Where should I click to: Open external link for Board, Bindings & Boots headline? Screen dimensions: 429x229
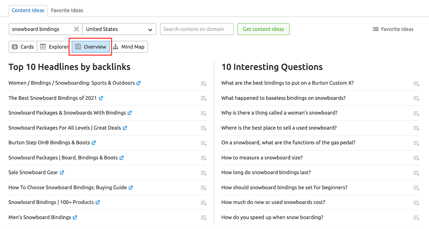122,158
